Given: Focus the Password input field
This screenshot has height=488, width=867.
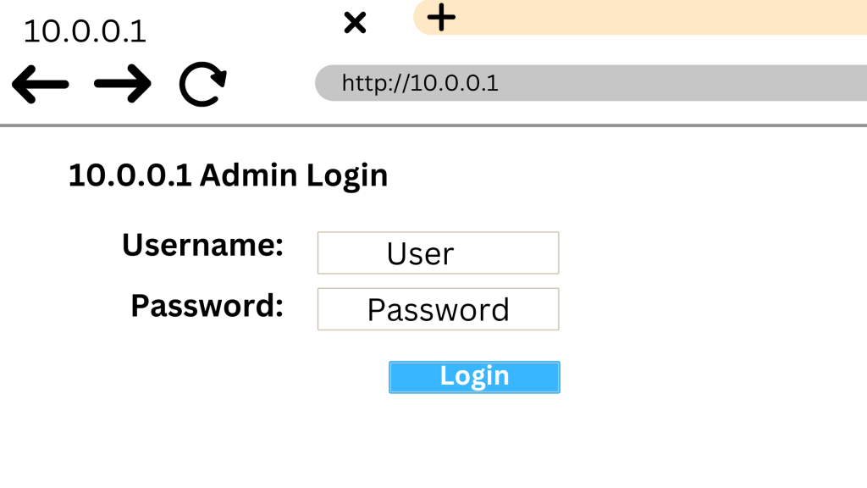Looking at the screenshot, I should [x=438, y=309].
